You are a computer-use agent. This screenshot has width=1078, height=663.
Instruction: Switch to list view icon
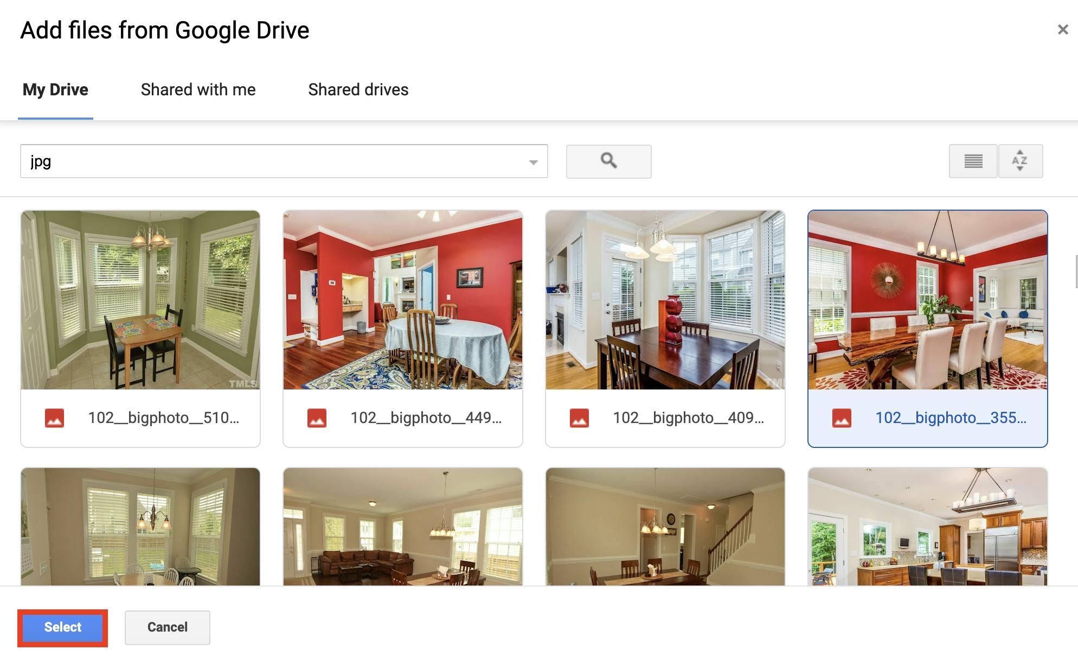coord(973,161)
